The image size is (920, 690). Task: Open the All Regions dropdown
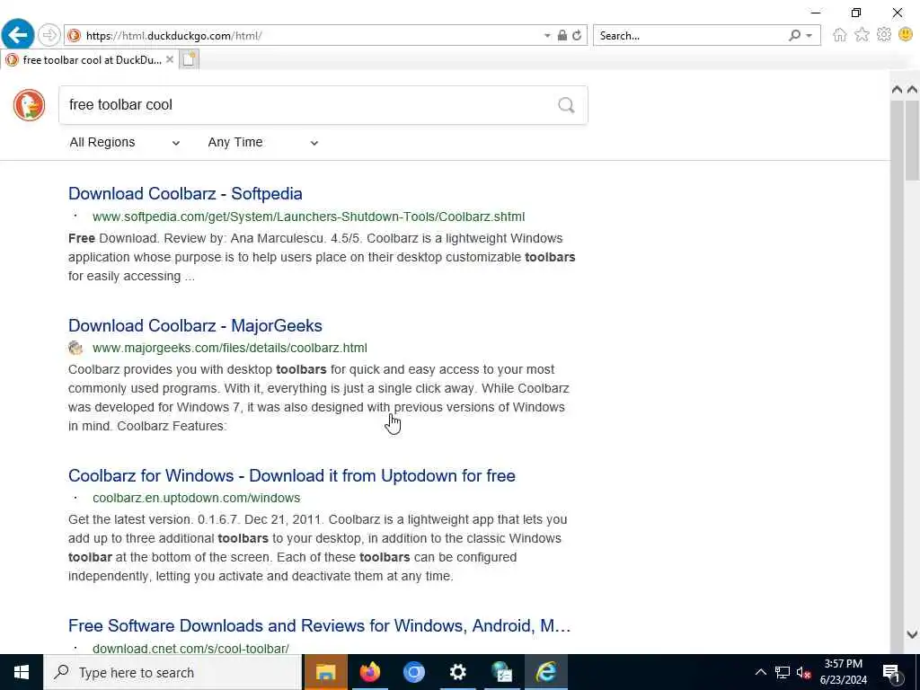pyautogui.click(x=124, y=143)
